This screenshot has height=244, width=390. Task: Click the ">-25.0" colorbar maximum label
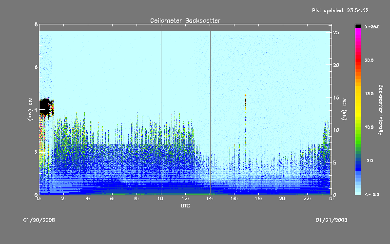point(372,27)
